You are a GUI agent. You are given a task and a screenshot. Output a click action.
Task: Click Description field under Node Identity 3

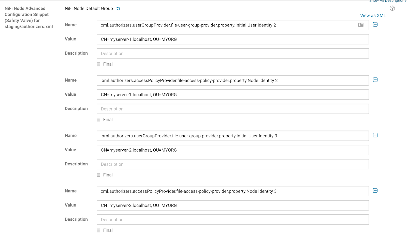[x=232, y=220]
